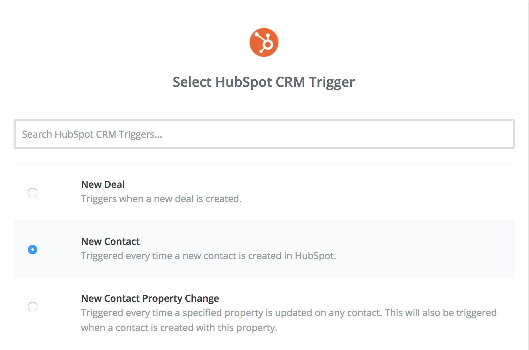This screenshot has width=529, height=350.
Task: Click the word "Trigger" in the page heading
Action: (332, 82)
